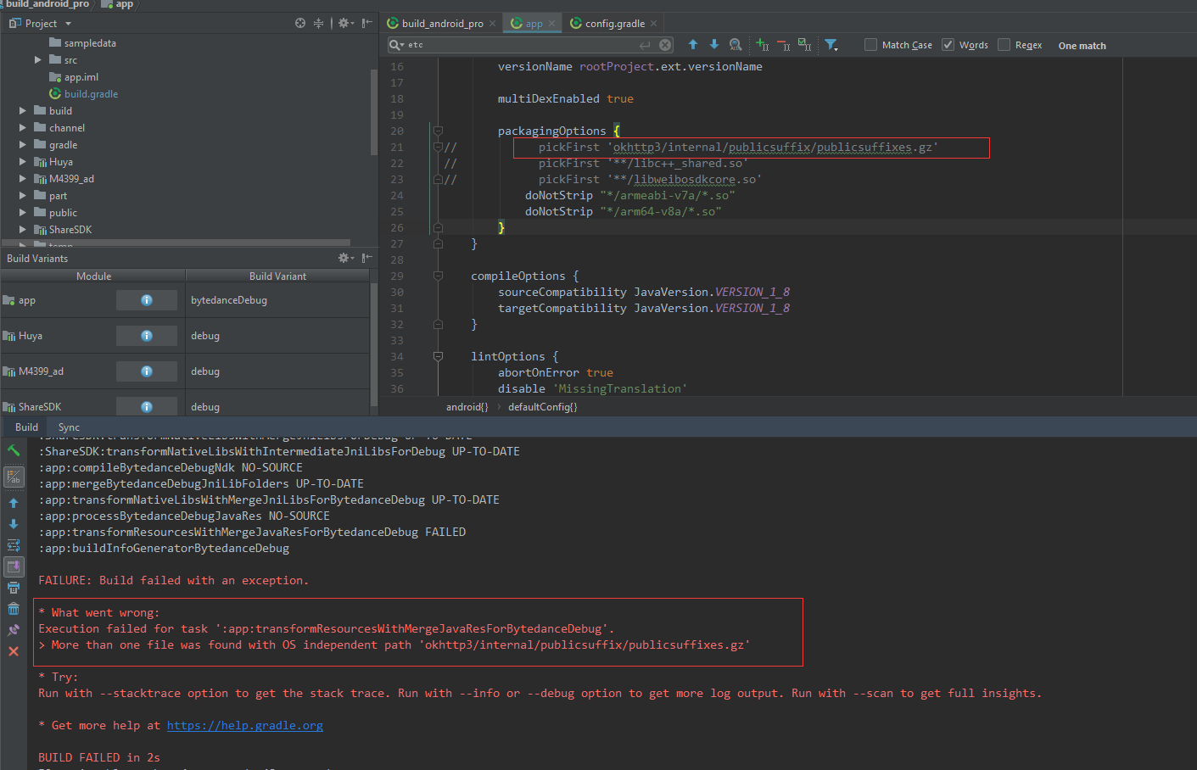Click defaultConfig{} breadcrumb
The image size is (1197, 770).
(542, 407)
